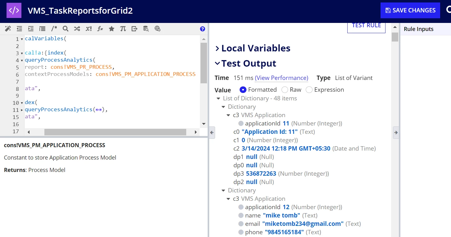Viewport: 451px width, 237px height.
Task: Fold code at line 3
Action: click(x=22, y=53)
